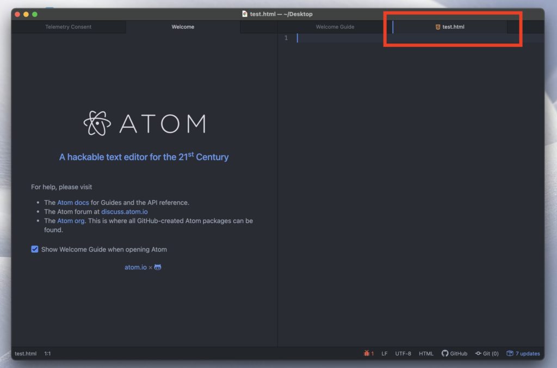Screen dimensions: 557x368
Task: Open the deprecation bug icon in status bar
Action: point(366,353)
